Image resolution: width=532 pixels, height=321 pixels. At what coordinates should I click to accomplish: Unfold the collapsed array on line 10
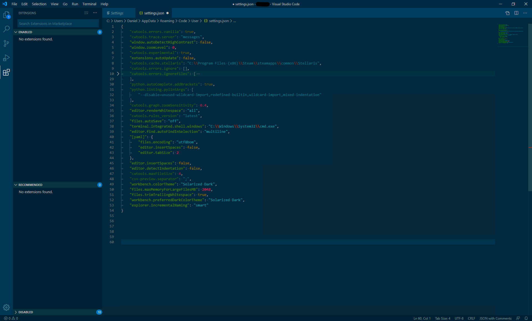[118, 74]
